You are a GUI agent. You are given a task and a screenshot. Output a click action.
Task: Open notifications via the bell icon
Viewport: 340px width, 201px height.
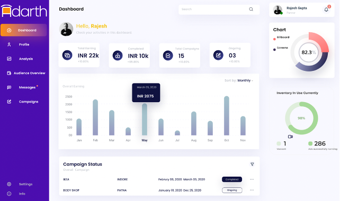pyautogui.click(x=326, y=10)
